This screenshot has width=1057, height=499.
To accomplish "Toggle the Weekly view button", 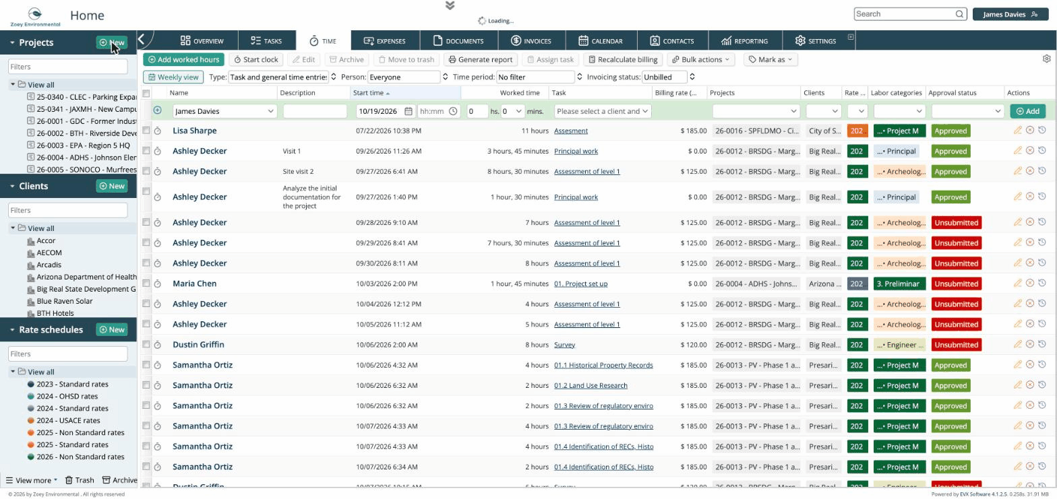I will point(173,77).
